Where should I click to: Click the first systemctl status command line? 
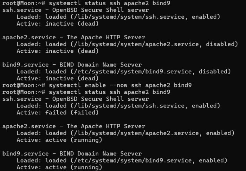(x=86, y=3)
